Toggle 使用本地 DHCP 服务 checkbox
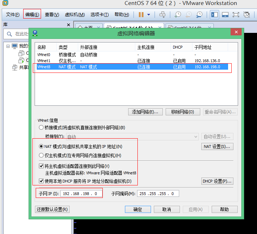This screenshot has height=234, width=257. point(41,181)
